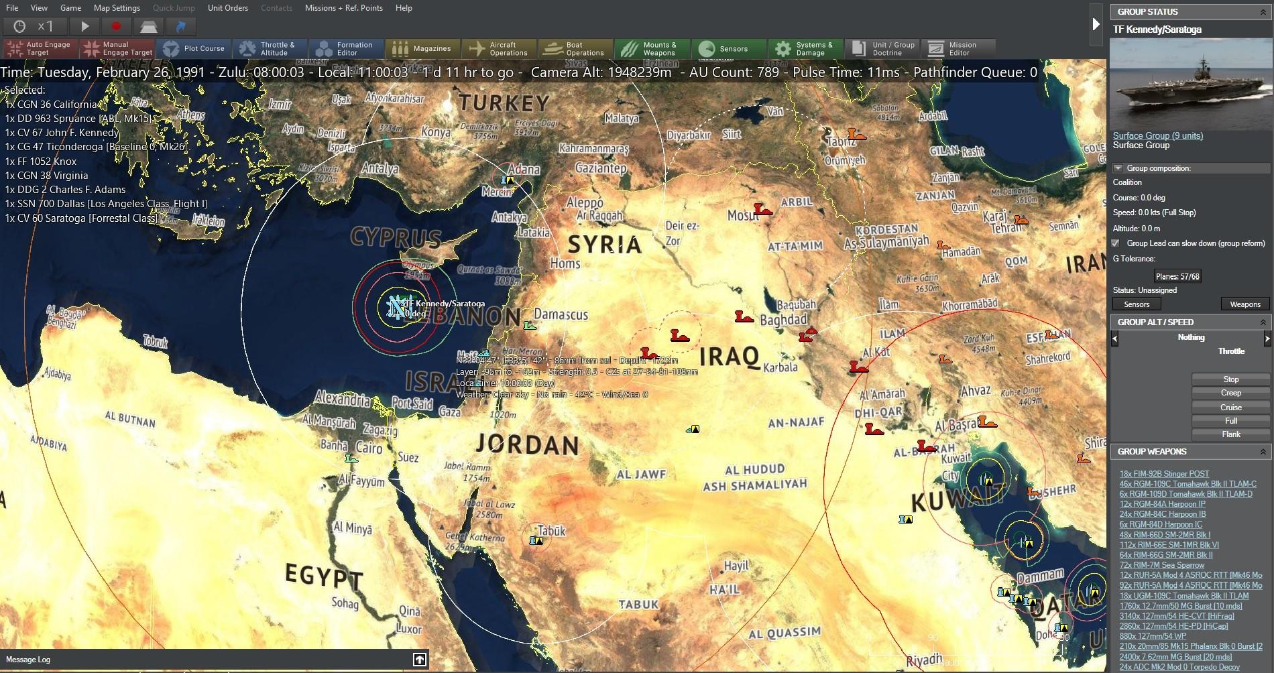Switch group info to Sensors view
Image resolution: width=1274 pixels, height=673 pixels.
pos(1137,304)
